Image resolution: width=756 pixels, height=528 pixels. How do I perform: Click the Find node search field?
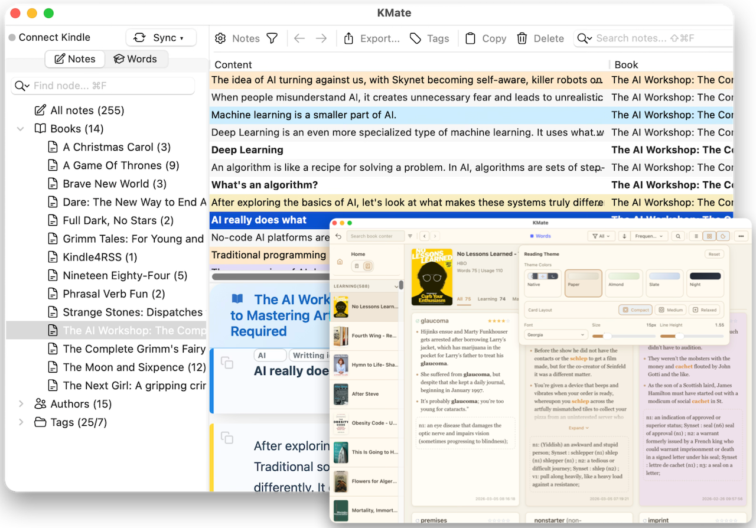point(103,86)
